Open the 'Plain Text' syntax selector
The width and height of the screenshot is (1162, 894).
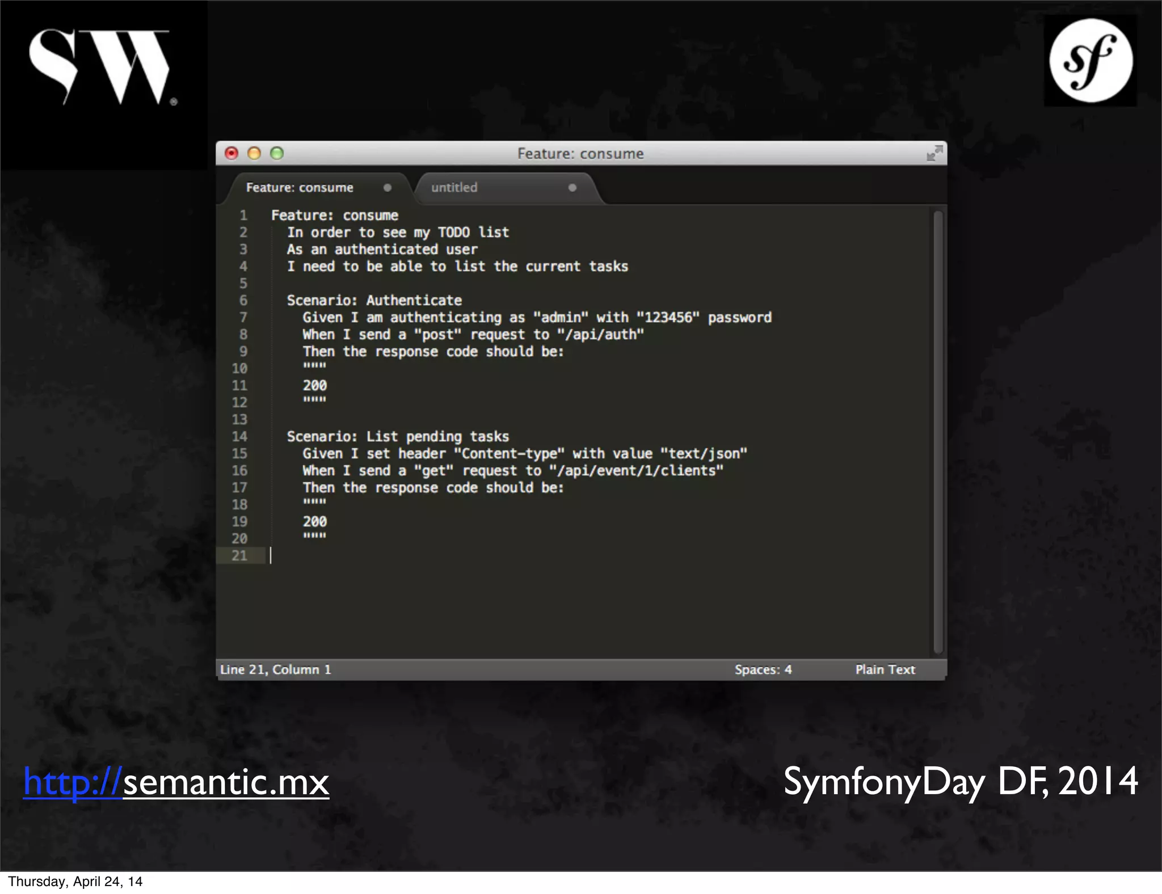pyautogui.click(x=885, y=669)
